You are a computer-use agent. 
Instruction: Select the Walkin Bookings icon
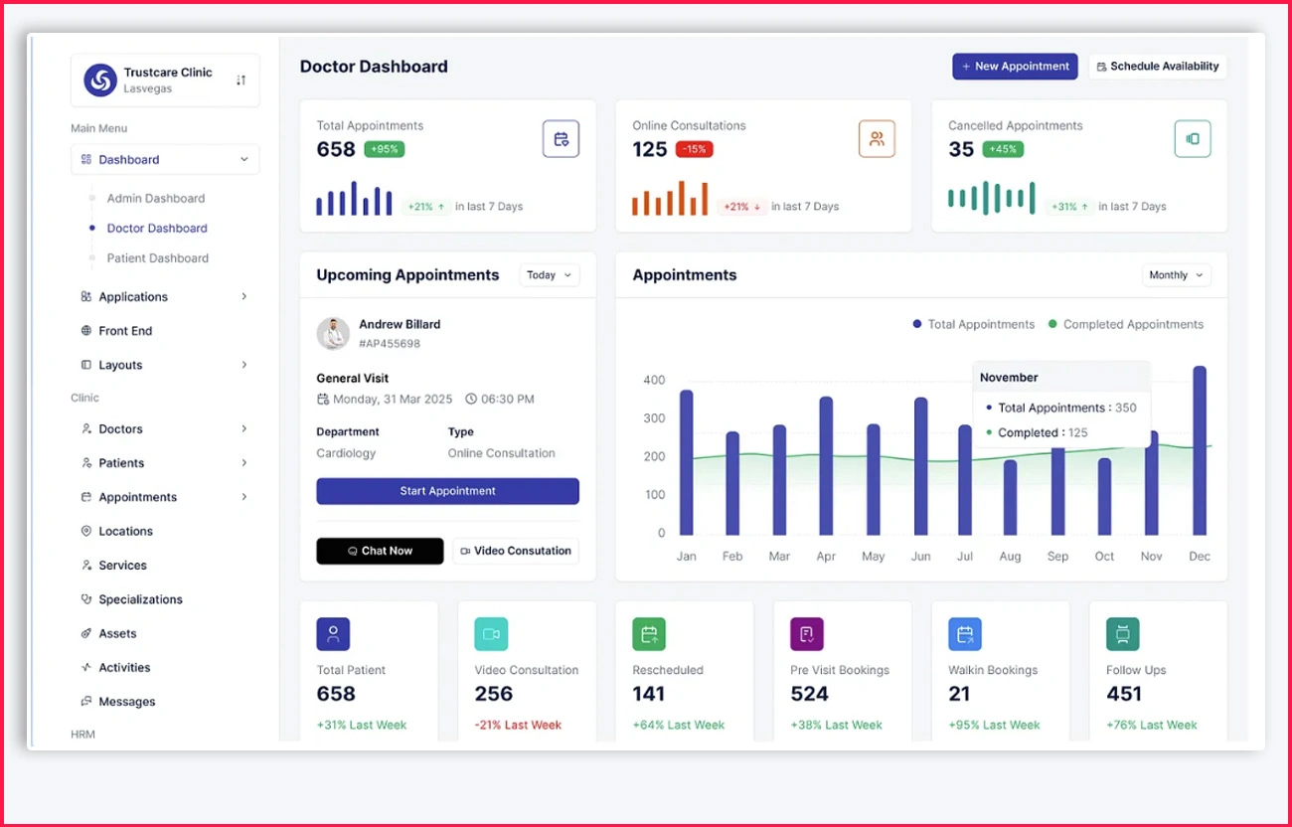click(x=964, y=633)
